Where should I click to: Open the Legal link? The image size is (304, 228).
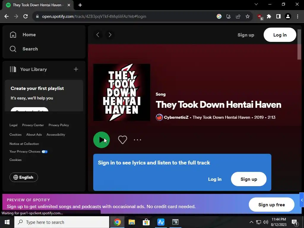(13, 125)
